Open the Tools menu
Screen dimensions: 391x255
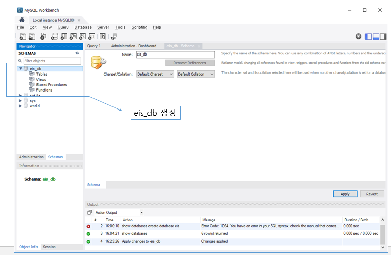120,27
